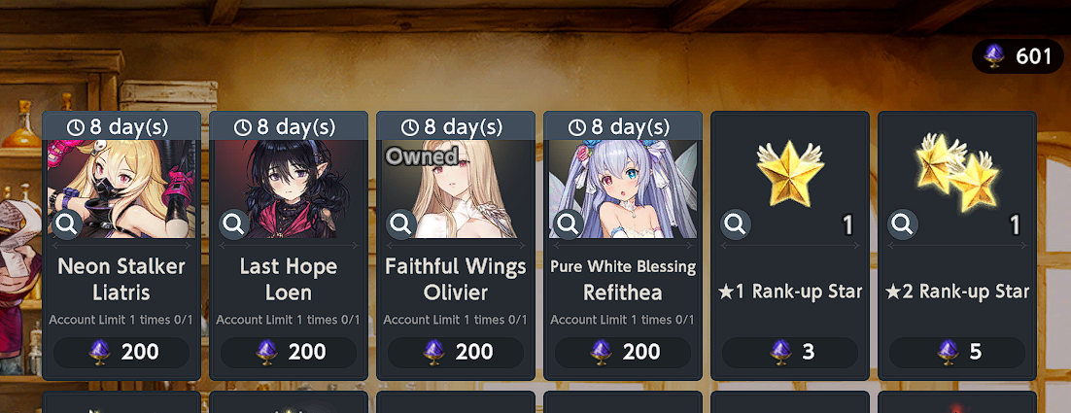The image size is (1071, 413).
Task: Open magnifier preview for Pure White Blessing Refithea
Action: (x=569, y=224)
